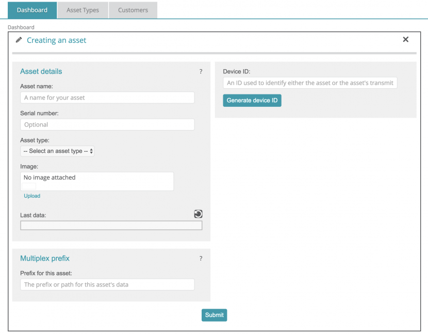Open the Asset details help question mark
The width and height of the screenshot is (428, 334).
201,72
